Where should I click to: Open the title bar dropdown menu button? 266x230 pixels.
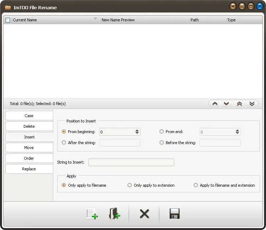(233, 6)
